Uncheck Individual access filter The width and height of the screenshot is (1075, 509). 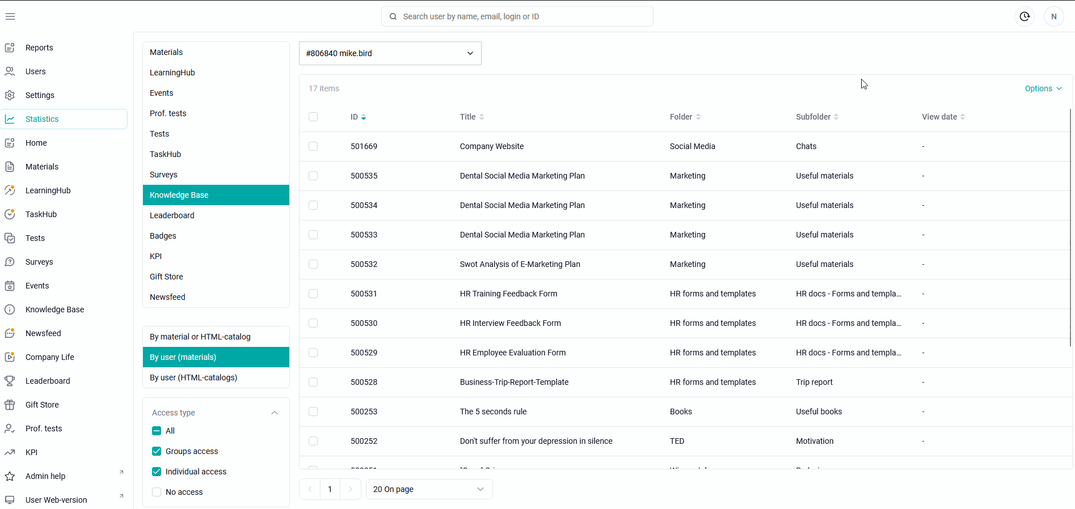pyautogui.click(x=157, y=472)
